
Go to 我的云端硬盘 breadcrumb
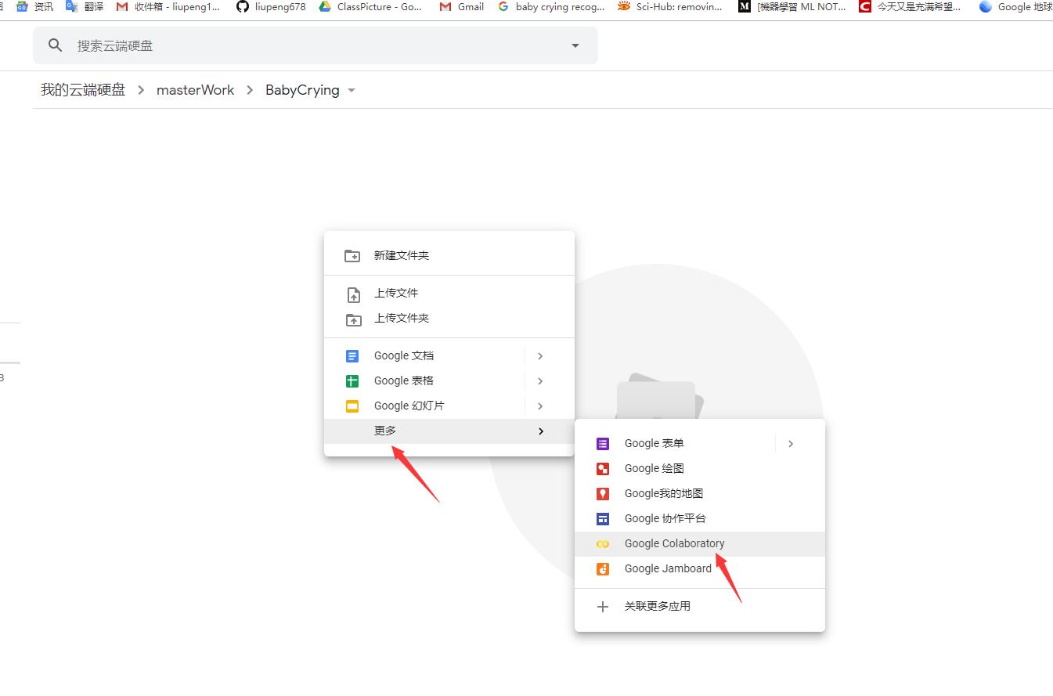click(83, 90)
